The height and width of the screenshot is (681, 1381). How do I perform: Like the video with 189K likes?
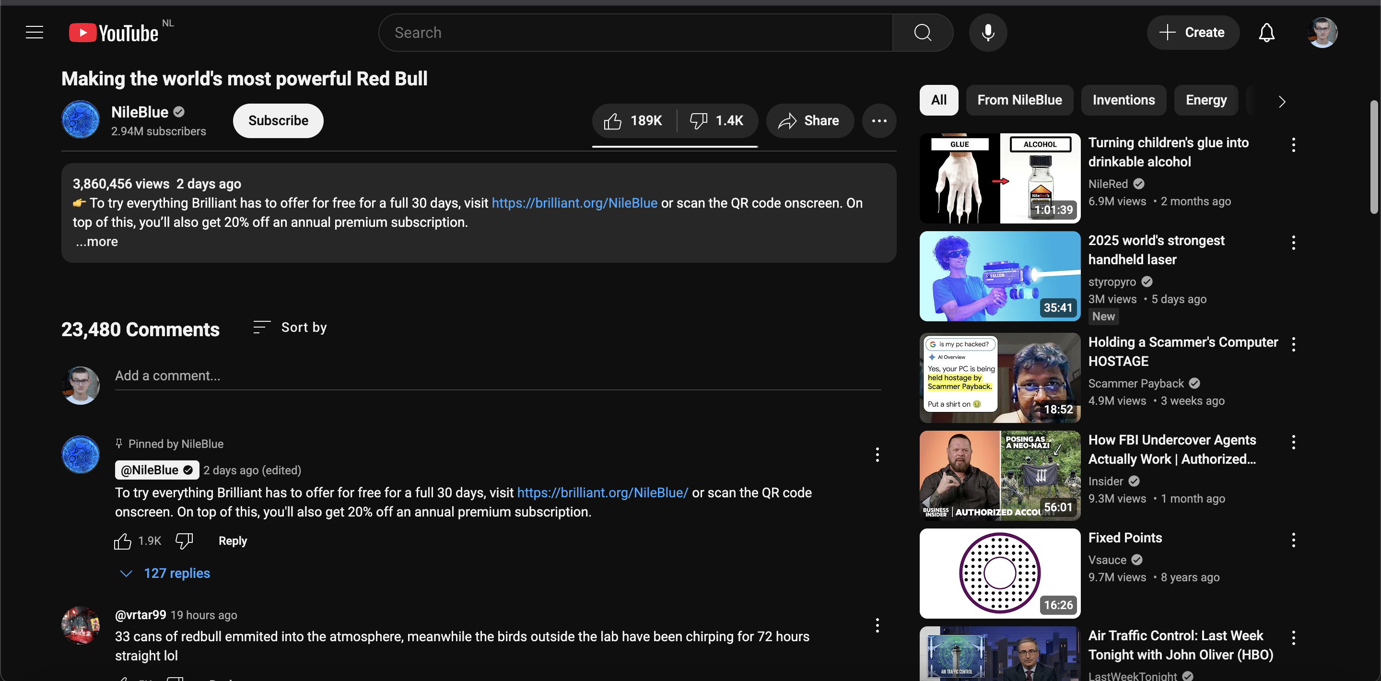pos(634,121)
